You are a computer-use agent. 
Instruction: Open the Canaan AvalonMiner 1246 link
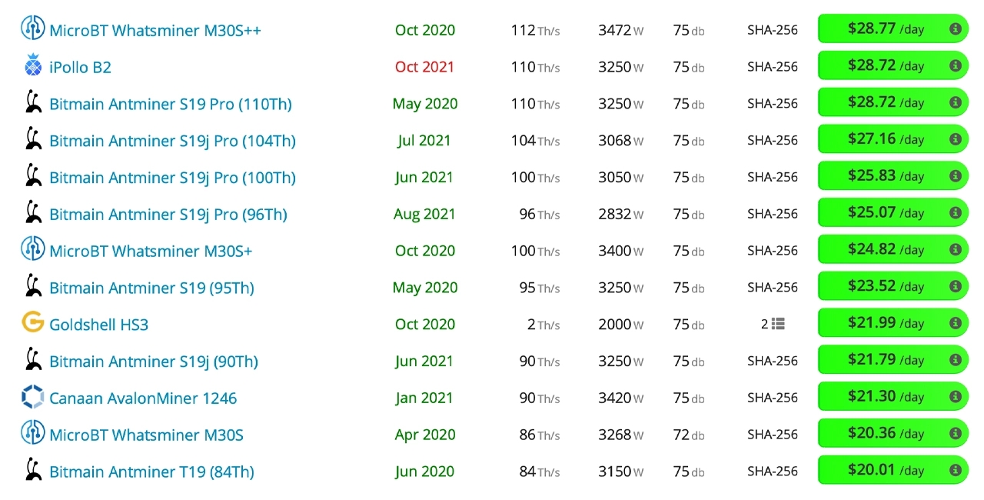point(143,398)
